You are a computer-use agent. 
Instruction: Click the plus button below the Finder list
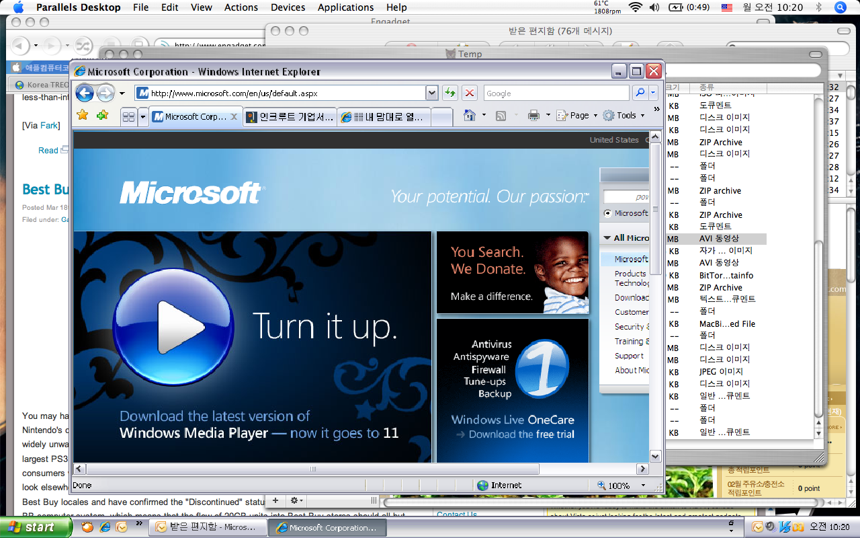tap(275, 500)
